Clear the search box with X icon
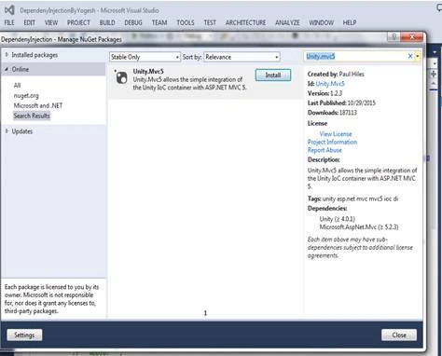442x356 pixels. tap(410, 56)
